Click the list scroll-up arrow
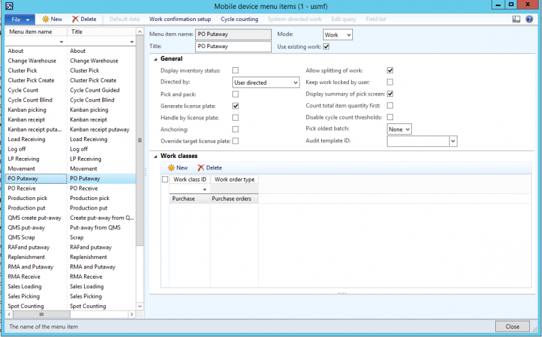 [140, 31]
